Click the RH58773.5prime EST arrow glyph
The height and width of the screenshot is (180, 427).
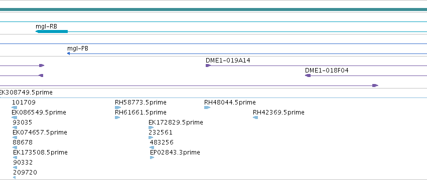pyautogui.click(x=117, y=107)
